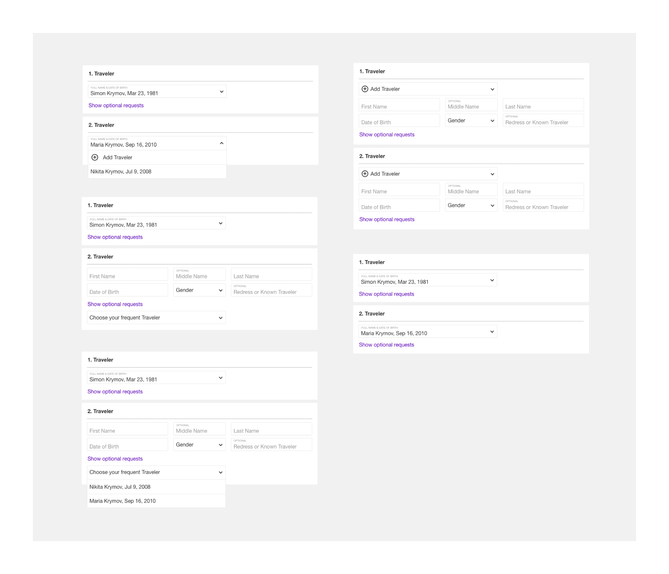Open Choose your frequent Traveler dropdown above Nikita option
The width and height of the screenshot is (669, 574).
tap(156, 472)
